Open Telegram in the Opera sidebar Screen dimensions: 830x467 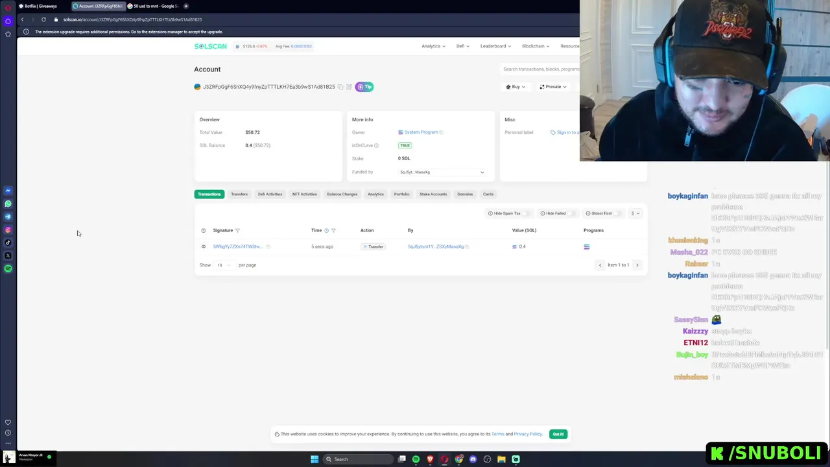[x=8, y=217]
